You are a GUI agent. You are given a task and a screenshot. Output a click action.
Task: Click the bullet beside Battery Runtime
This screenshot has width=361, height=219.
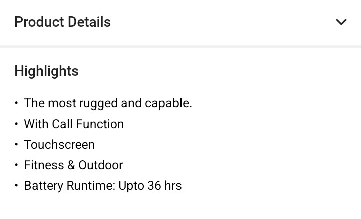click(x=17, y=186)
